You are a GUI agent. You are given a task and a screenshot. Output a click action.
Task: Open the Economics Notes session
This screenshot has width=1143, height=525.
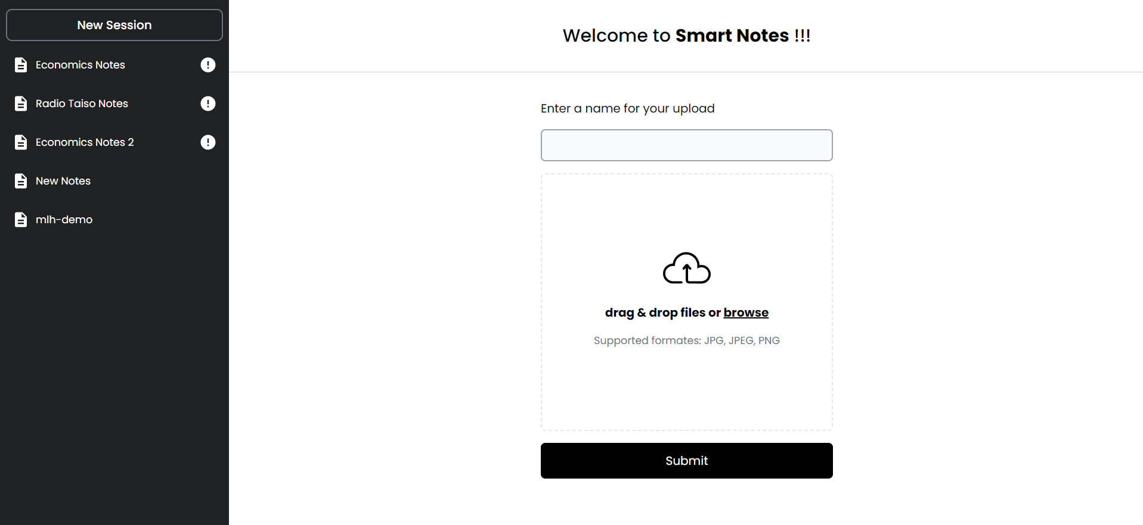click(80, 65)
